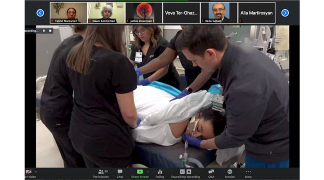Open the Participants panel
The height and width of the screenshot is (180, 324).
click(101, 172)
